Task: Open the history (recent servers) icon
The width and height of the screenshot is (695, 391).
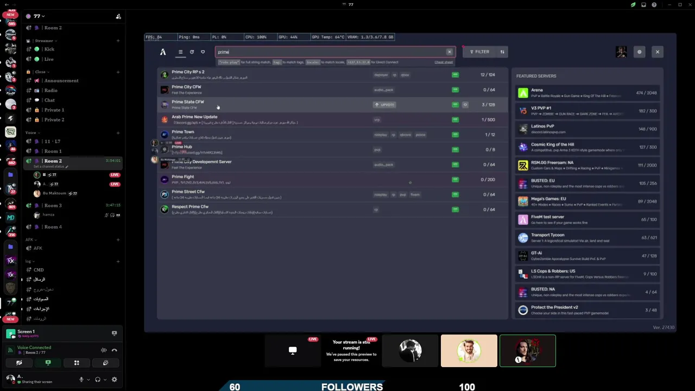Action: pyautogui.click(x=192, y=52)
